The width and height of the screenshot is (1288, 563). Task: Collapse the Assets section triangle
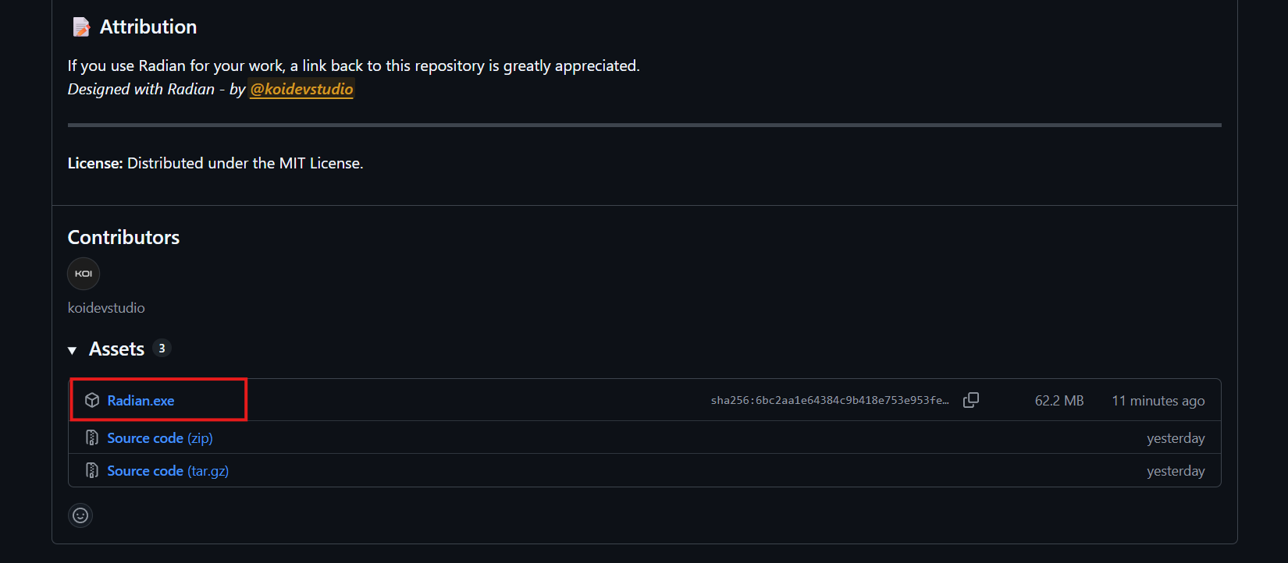[73, 350]
